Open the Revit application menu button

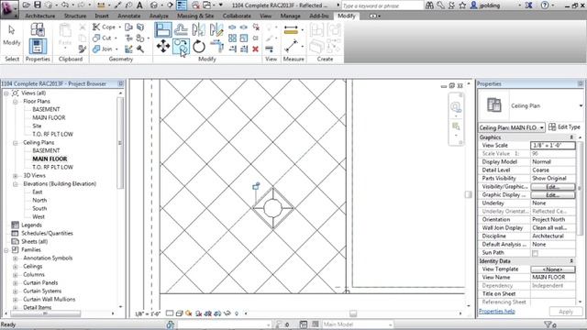(x=9, y=8)
